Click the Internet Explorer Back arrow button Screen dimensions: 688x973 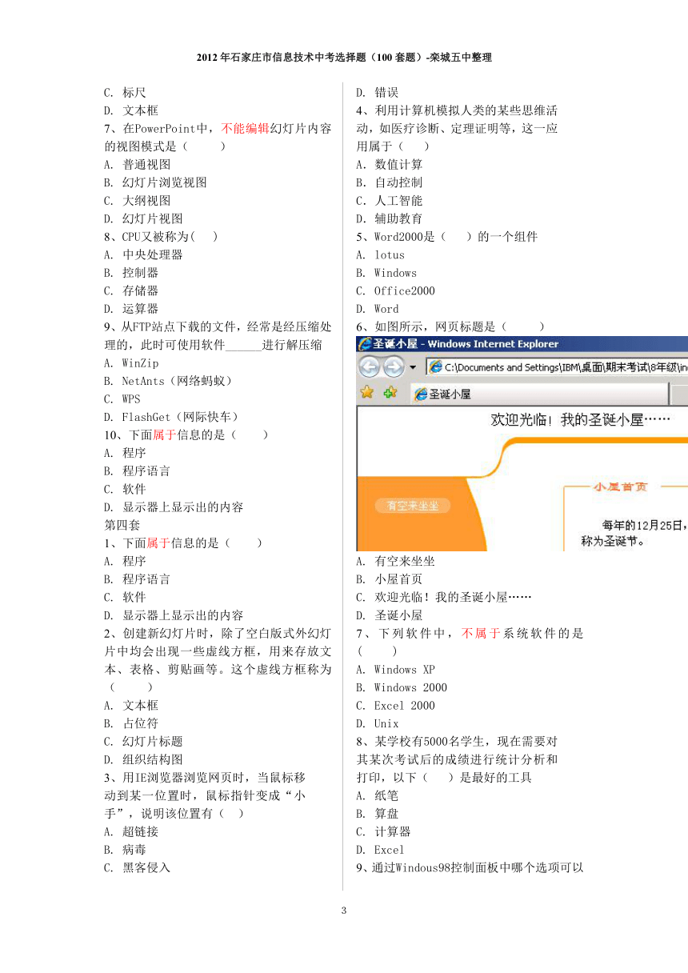click(369, 367)
